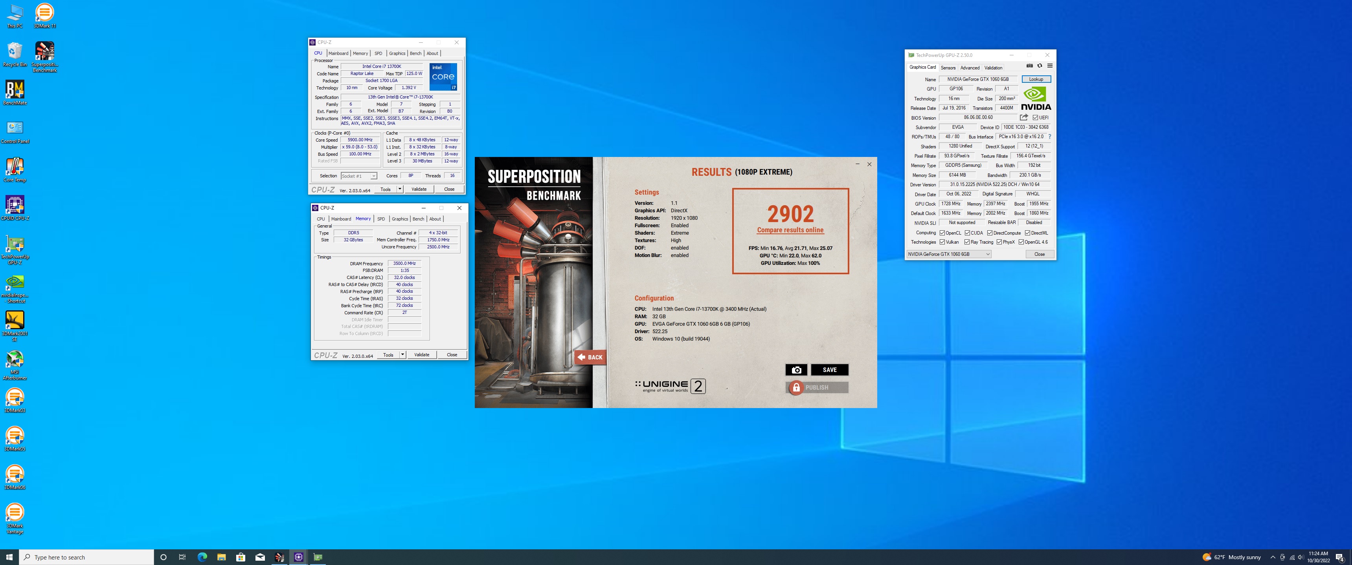1352x565 pixels.
Task: Click the Lookup button in GPU-Z
Action: pyautogui.click(x=1036, y=79)
